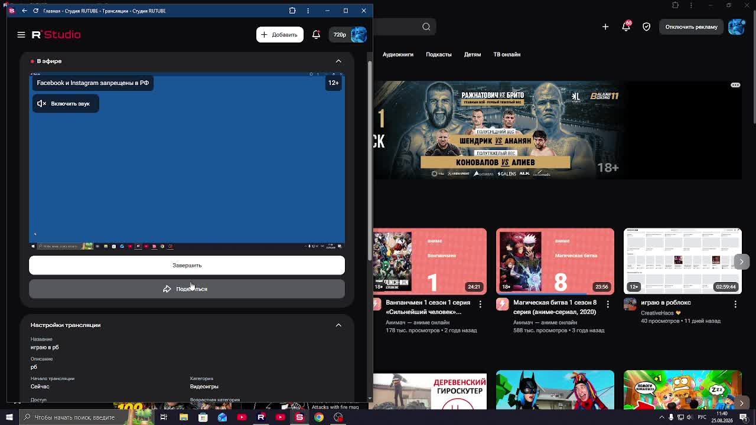This screenshot has height=425, width=756.
Task: Click the Studio app icon in title bar
Action: coord(12,11)
